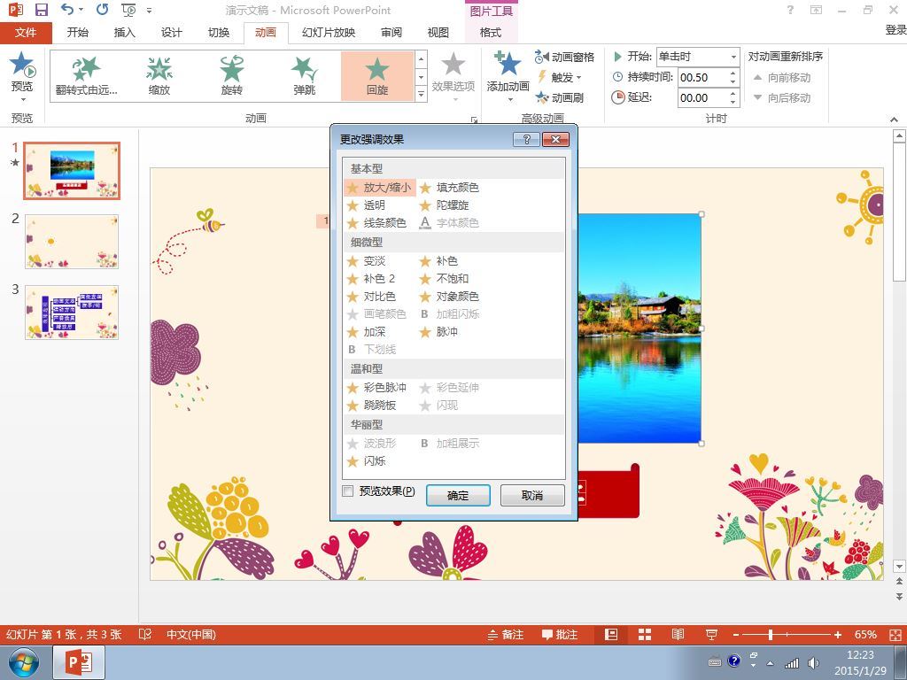Screen dimensions: 907x680
Task: Open the 动画窗格 animation pane
Action: (564, 57)
